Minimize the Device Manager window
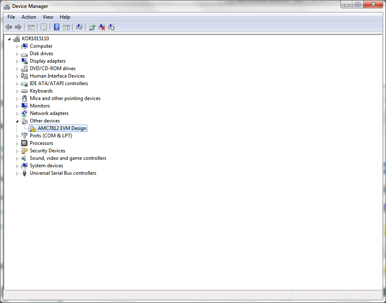The width and height of the screenshot is (386, 303). tap(347, 5)
